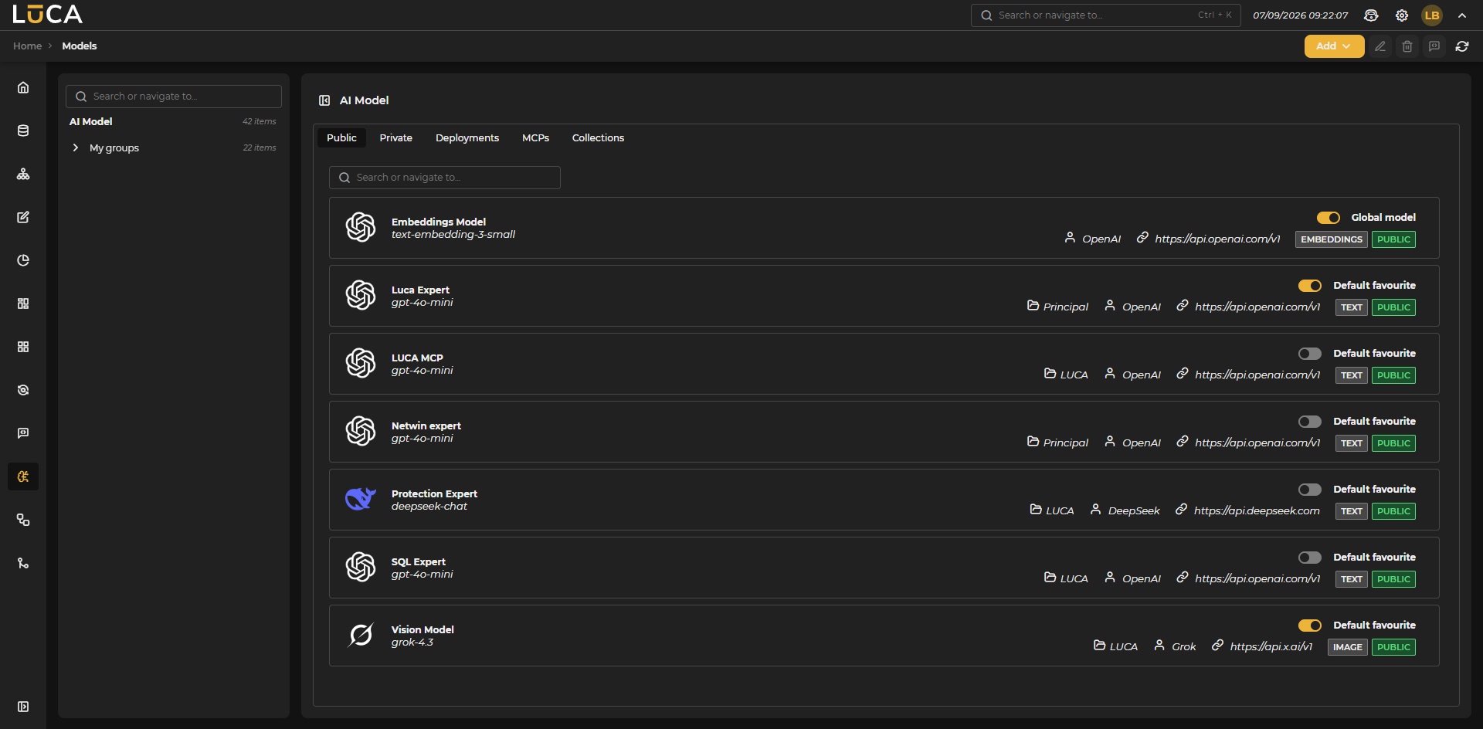
Task: Open the Protection Expert model row
Action: pyautogui.click(x=884, y=500)
